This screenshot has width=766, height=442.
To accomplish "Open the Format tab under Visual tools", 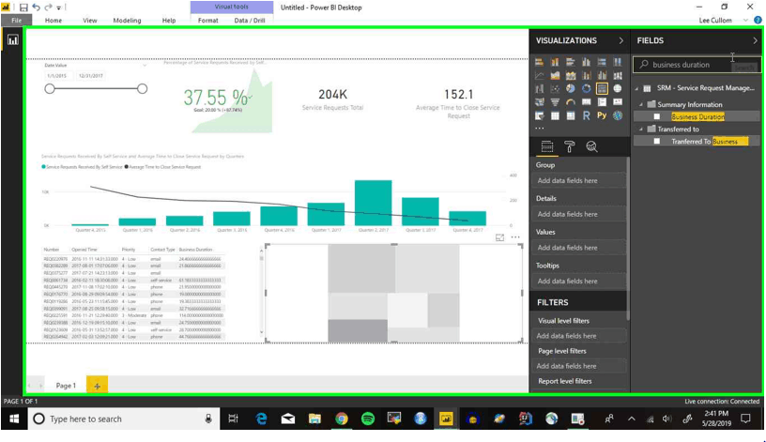I will click(x=208, y=20).
